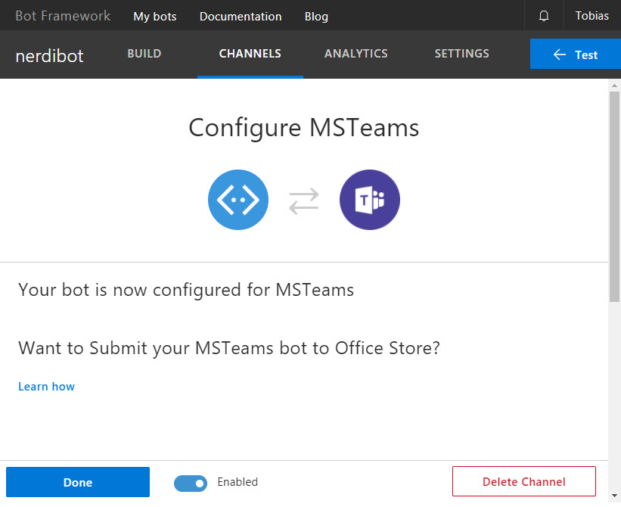Open the Tobias user account menu
The height and width of the screenshot is (507, 621).
coord(592,16)
